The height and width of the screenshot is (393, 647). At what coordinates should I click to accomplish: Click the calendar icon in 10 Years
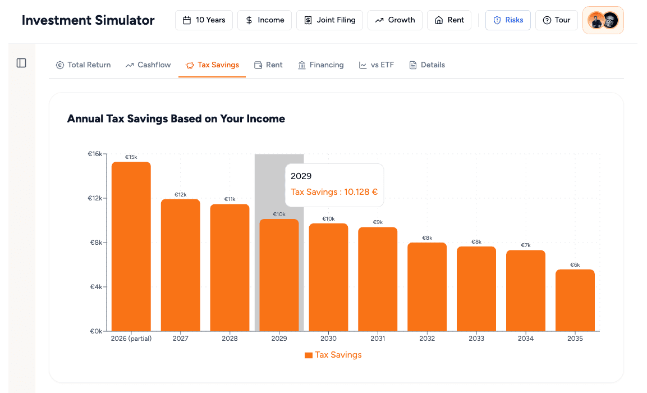click(187, 20)
